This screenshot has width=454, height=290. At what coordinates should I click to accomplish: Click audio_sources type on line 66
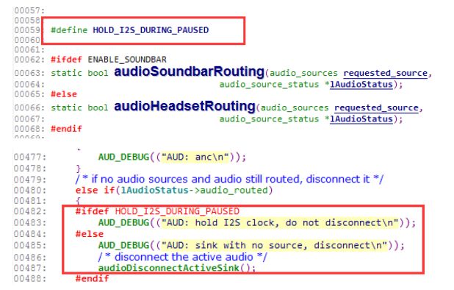tap(295, 108)
